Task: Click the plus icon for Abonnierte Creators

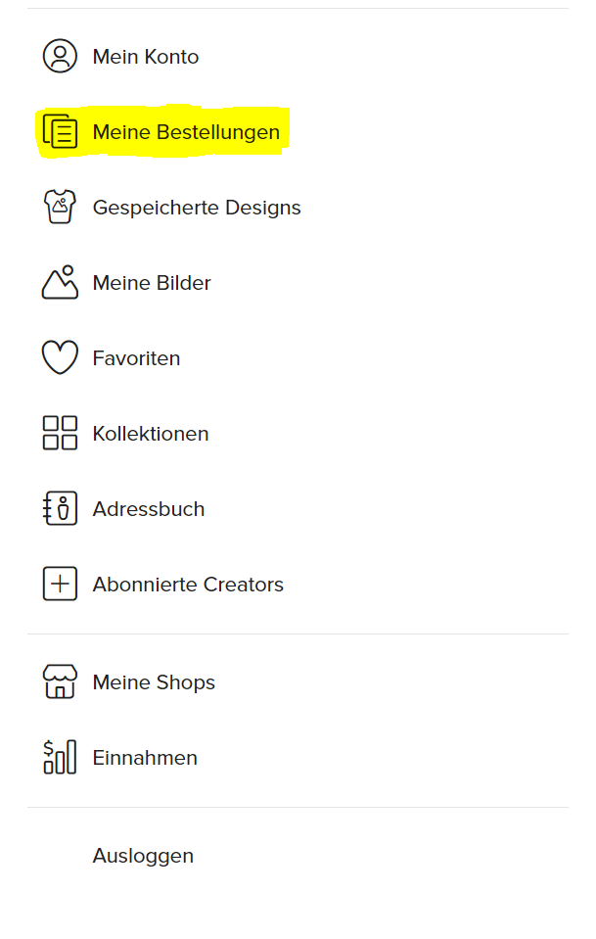Action: pos(60,584)
